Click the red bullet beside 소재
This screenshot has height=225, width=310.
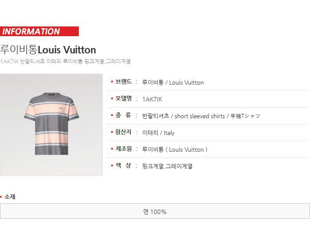pyautogui.click(x=1, y=197)
